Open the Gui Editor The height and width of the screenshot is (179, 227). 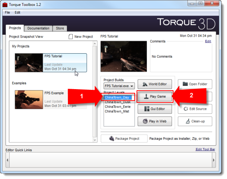[155, 109]
